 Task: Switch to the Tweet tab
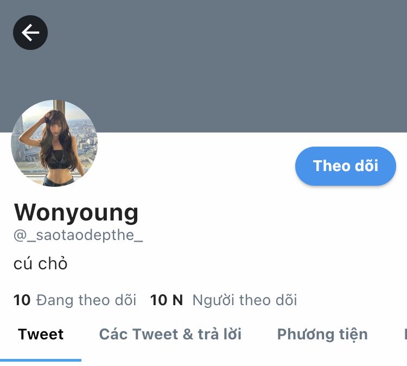pyautogui.click(x=41, y=335)
